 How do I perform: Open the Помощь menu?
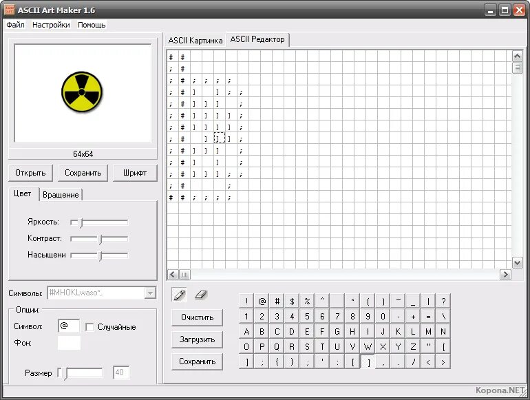tap(92, 25)
